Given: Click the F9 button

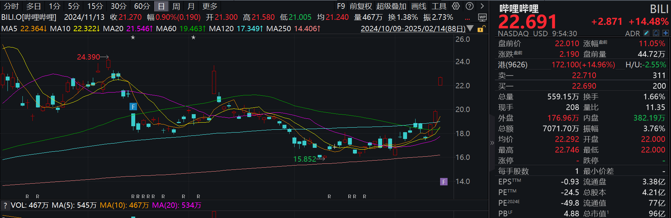Looking at the screenshot, I should [341, 6].
